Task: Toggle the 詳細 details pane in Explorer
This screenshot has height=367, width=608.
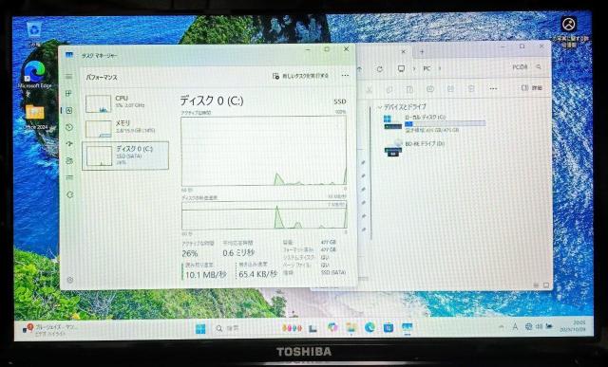Action: [x=532, y=88]
